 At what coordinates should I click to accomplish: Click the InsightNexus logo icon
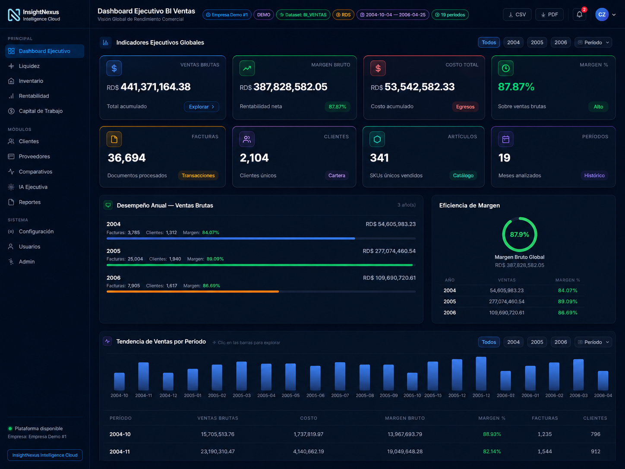click(x=14, y=15)
